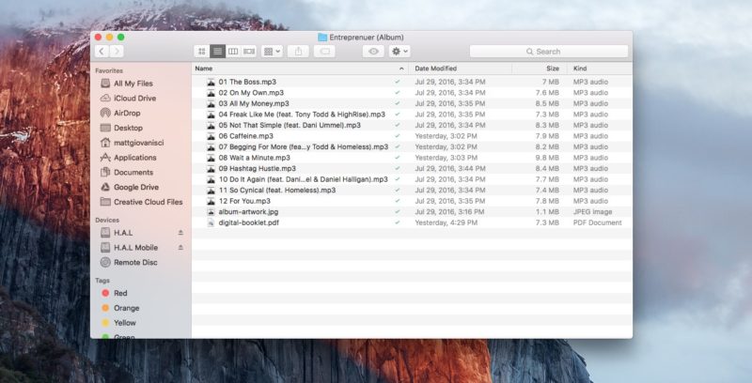Screen dimensions: 752x383
Task: Click the 9.8 MB size cell
Action: pos(547,158)
